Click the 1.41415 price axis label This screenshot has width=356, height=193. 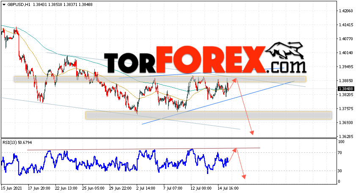point(346,25)
